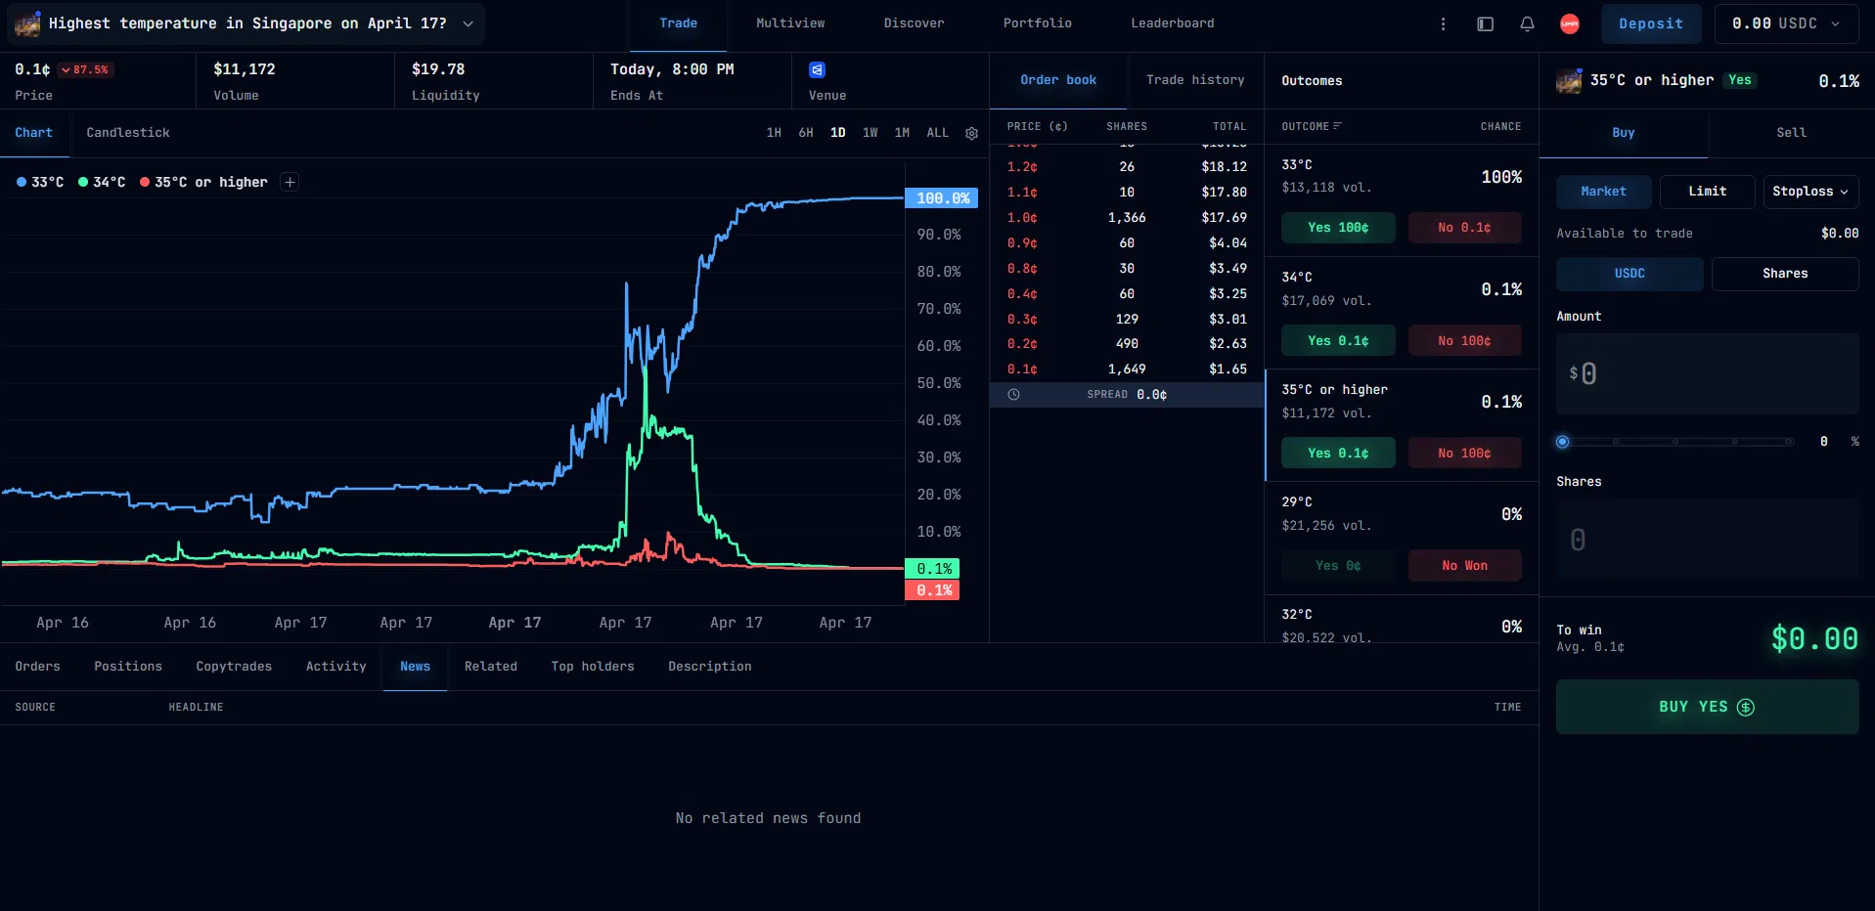Sort outcomes using the sort icon
The width and height of the screenshot is (1875, 911).
(x=1337, y=126)
